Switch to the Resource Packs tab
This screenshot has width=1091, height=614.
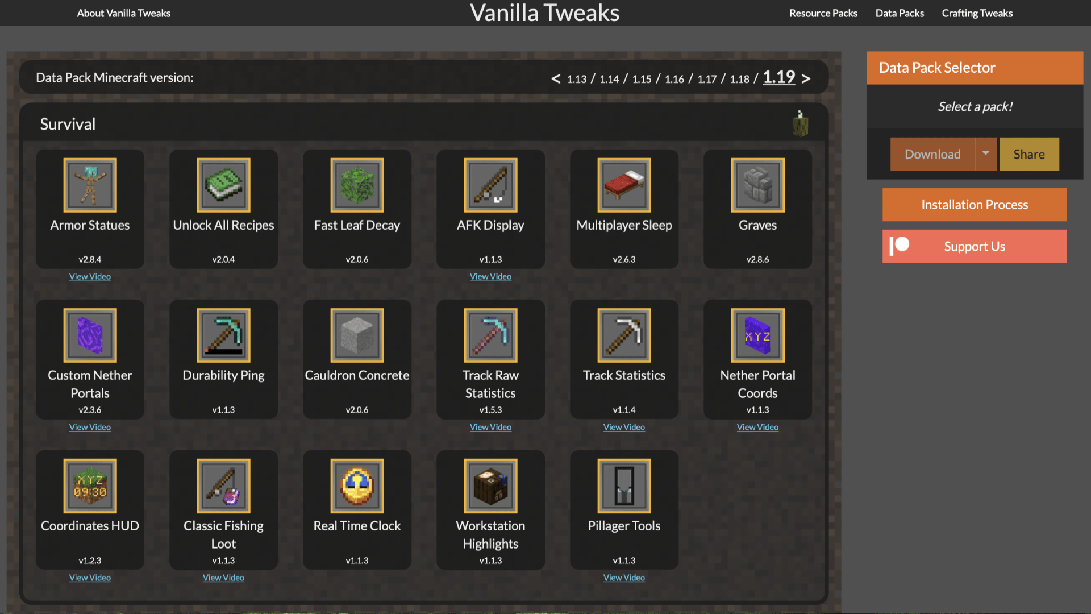click(823, 13)
